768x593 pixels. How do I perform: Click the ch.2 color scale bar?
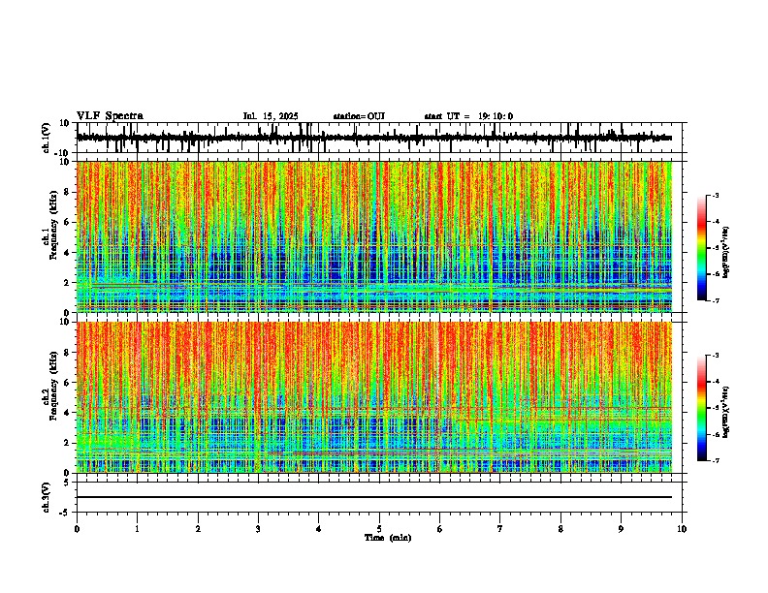click(702, 408)
